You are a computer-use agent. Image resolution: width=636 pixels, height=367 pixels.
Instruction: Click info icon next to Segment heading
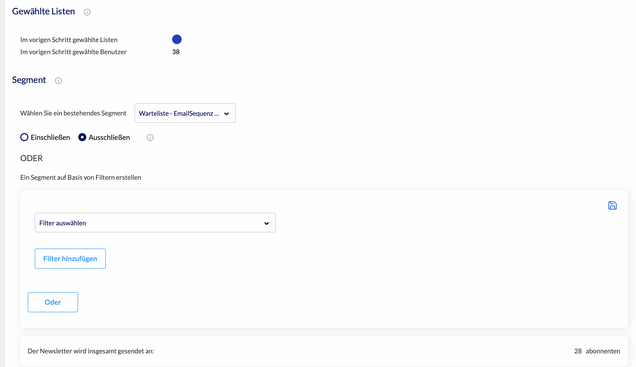tap(58, 81)
